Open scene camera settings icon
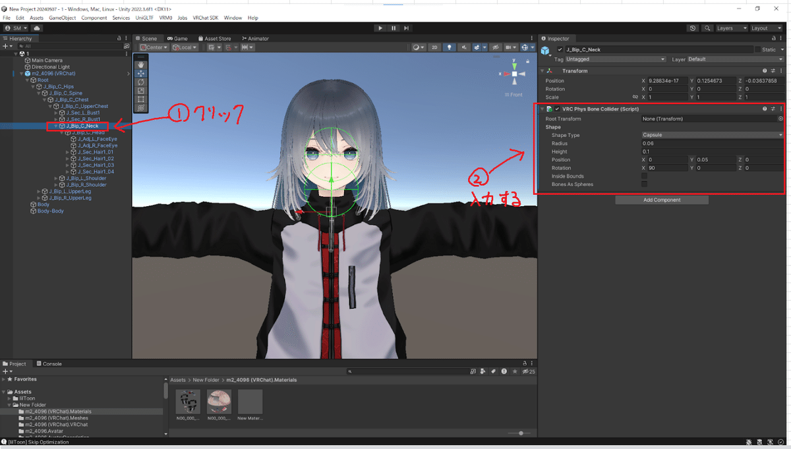 (510, 47)
